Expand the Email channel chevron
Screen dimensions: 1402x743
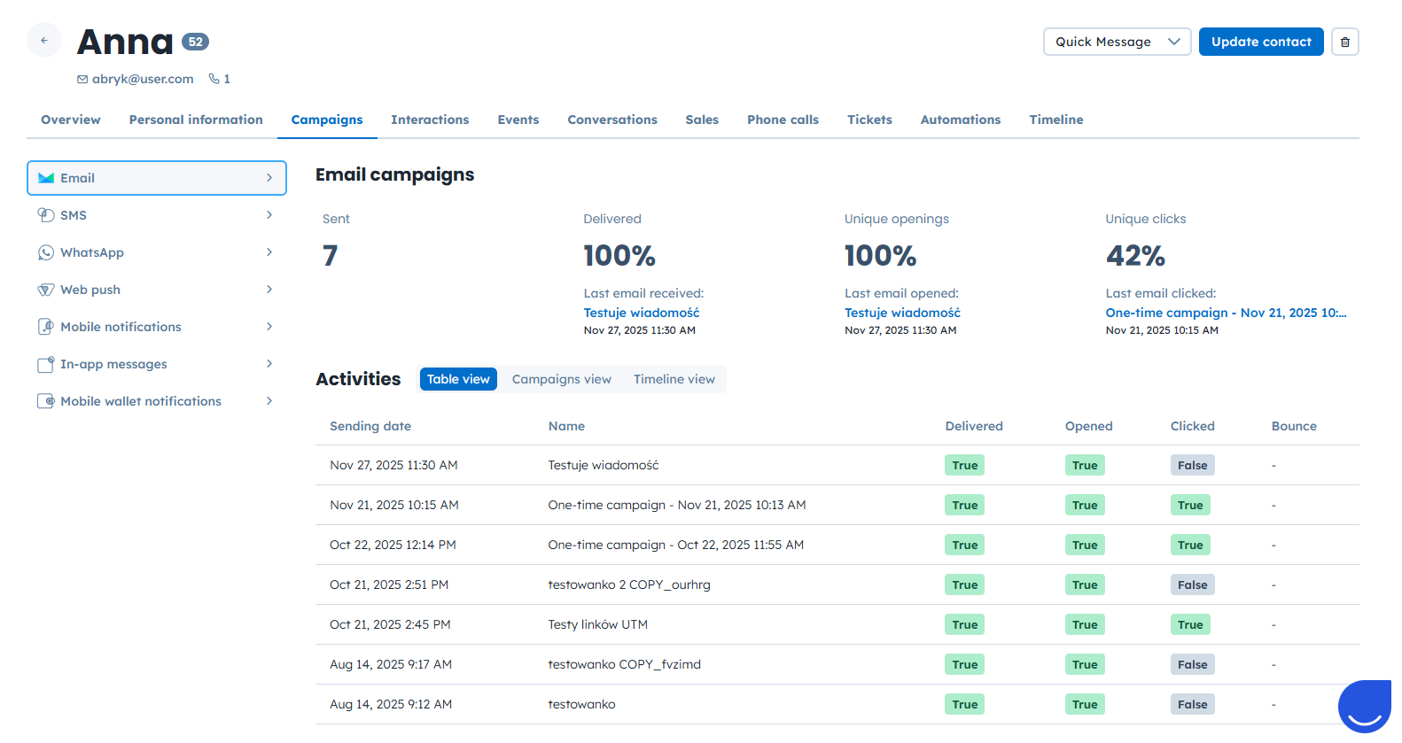(269, 178)
